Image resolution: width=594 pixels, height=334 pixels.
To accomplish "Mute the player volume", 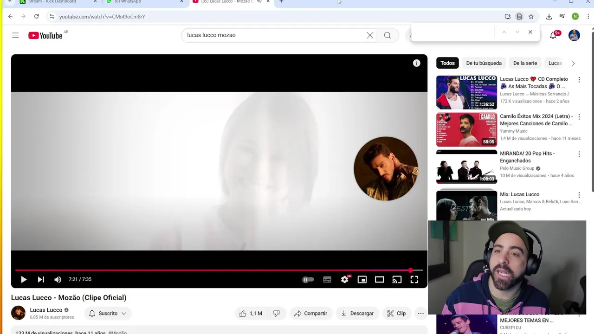I will point(58,279).
